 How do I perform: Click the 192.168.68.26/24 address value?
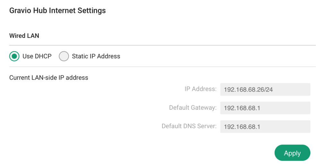[248, 90]
